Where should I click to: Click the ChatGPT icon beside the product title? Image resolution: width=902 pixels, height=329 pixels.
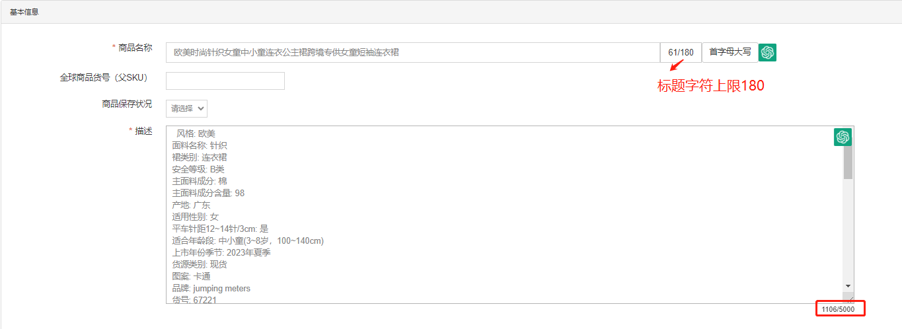[x=767, y=52]
